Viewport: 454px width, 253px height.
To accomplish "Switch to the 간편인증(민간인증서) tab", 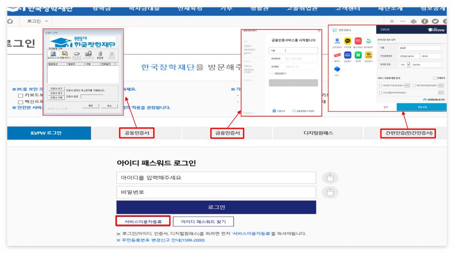I will tap(408, 133).
